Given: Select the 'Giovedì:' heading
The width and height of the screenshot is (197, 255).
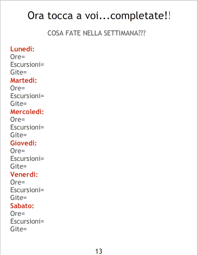Looking at the screenshot, I should click(x=24, y=143).
